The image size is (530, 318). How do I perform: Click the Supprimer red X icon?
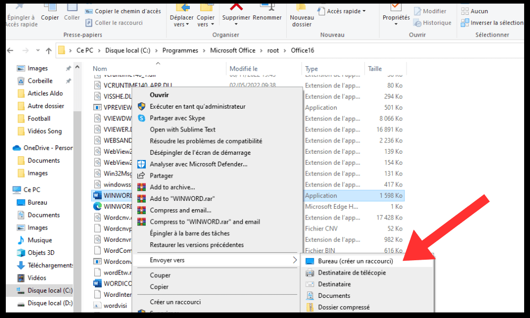pos(236,6)
